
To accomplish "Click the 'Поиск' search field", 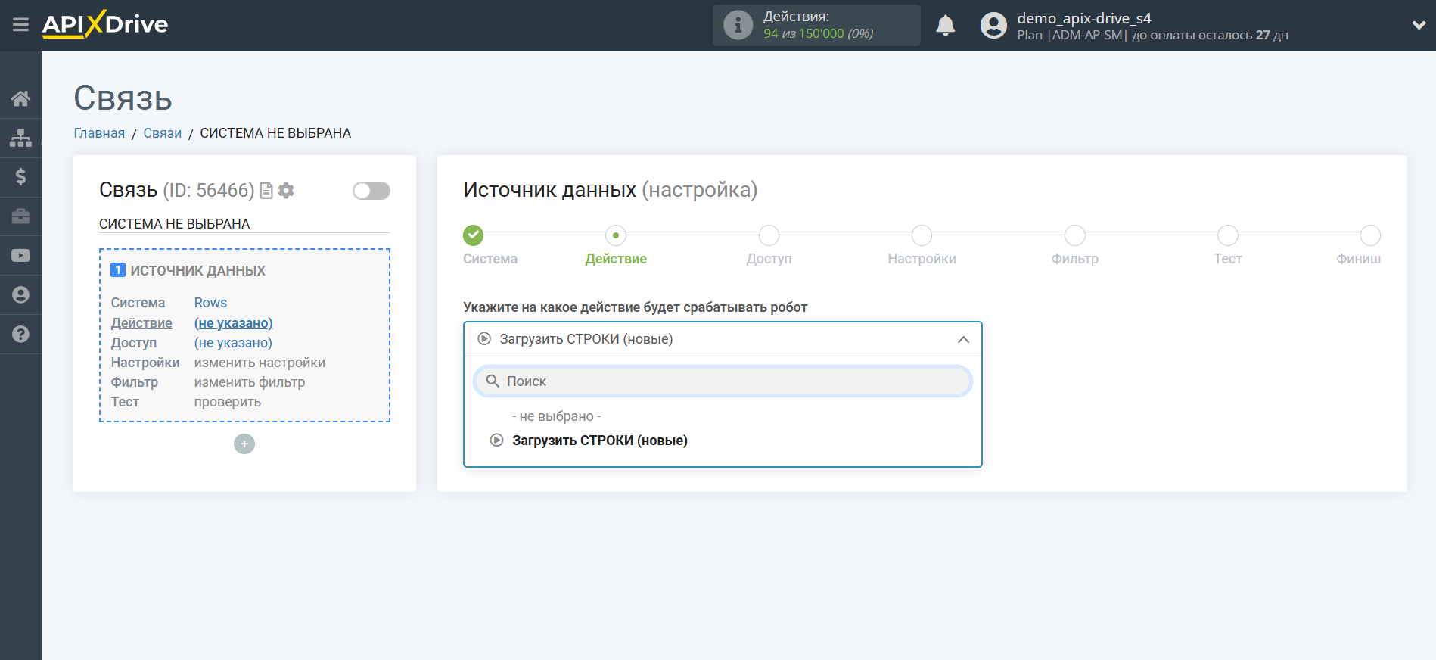I will (x=723, y=381).
